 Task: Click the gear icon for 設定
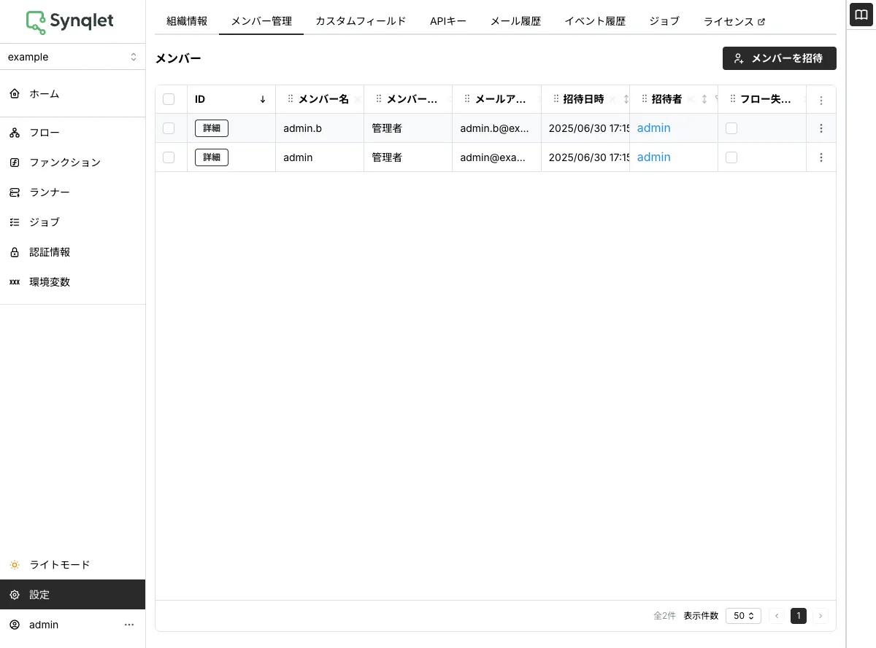point(15,595)
